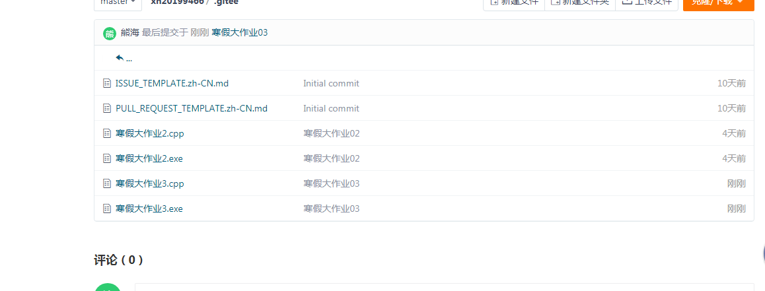
Task: Click the file icon beside 寒假大作业3.cpp
Action: pos(107,183)
